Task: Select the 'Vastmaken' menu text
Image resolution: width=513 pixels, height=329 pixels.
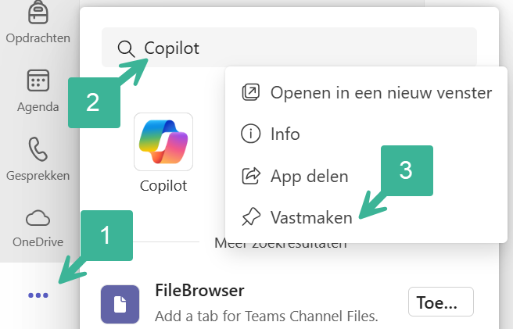Action: pyautogui.click(x=311, y=218)
